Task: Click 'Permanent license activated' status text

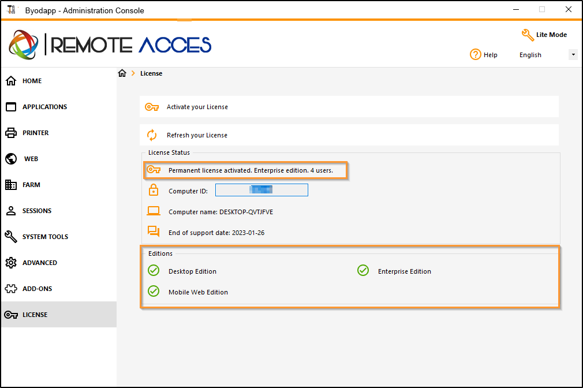Action: 251,170
